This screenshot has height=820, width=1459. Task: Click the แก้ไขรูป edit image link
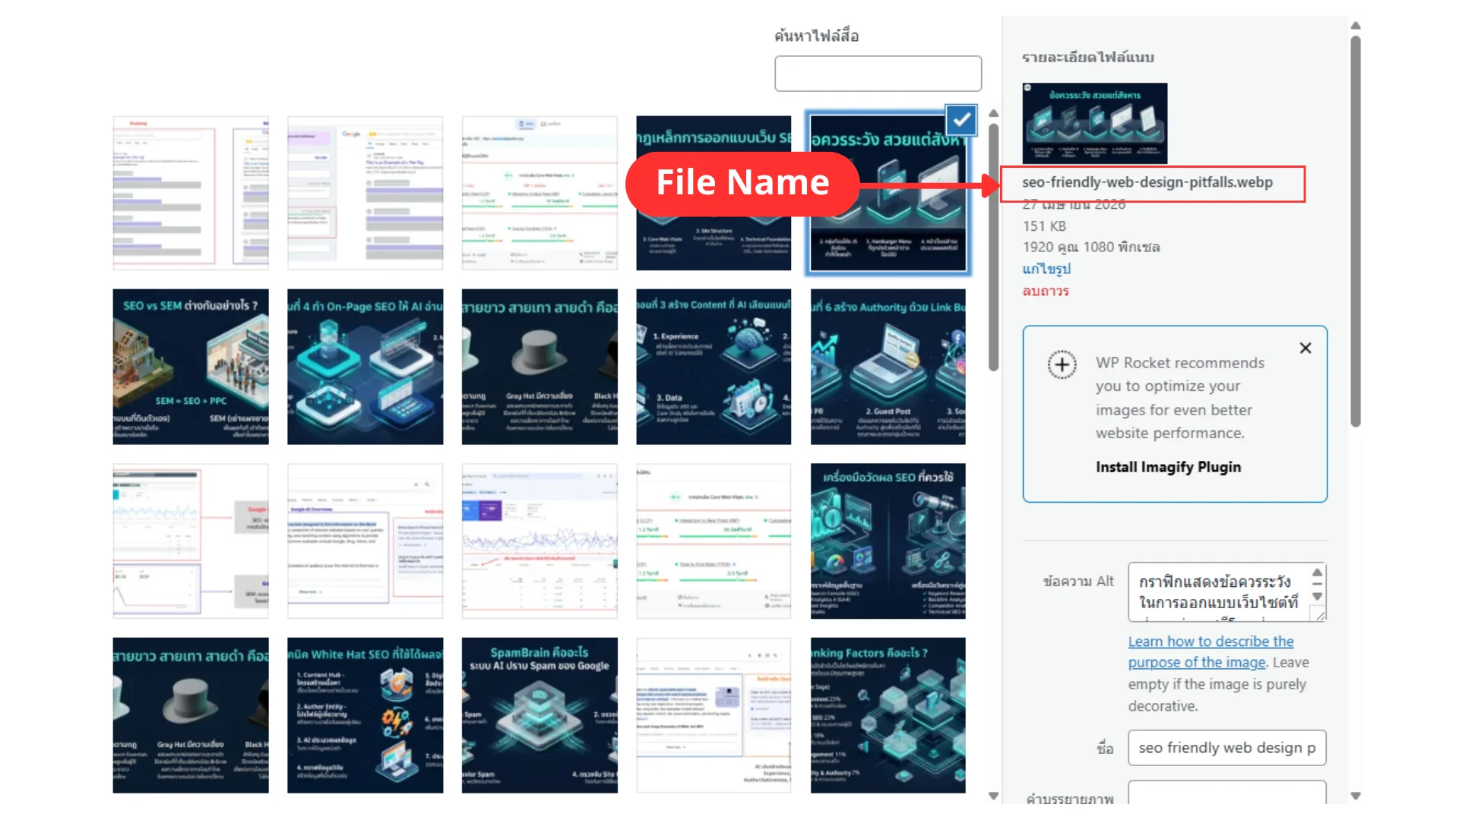(x=1046, y=269)
